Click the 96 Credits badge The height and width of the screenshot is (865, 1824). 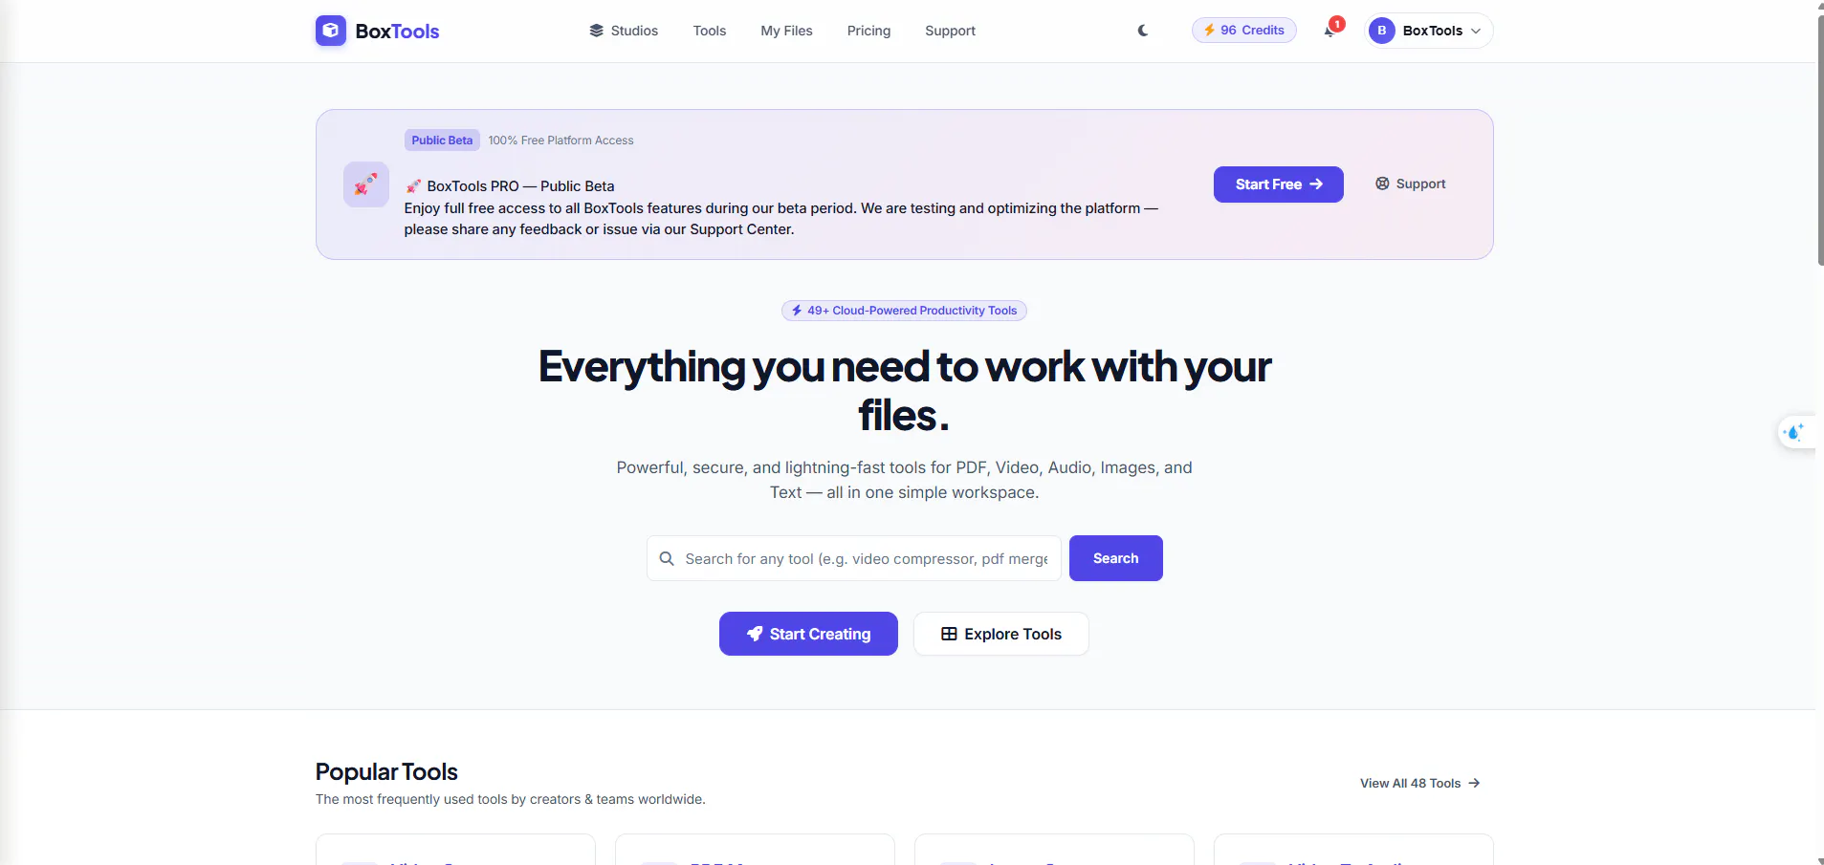pos(1244,31)
